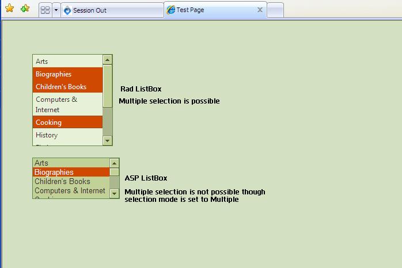Click ASP ListBox scroll down arrow

(x=115, y=193)
